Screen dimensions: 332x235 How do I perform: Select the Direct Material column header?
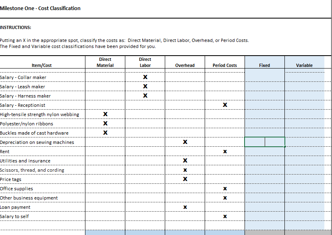[x=105, y=62]
